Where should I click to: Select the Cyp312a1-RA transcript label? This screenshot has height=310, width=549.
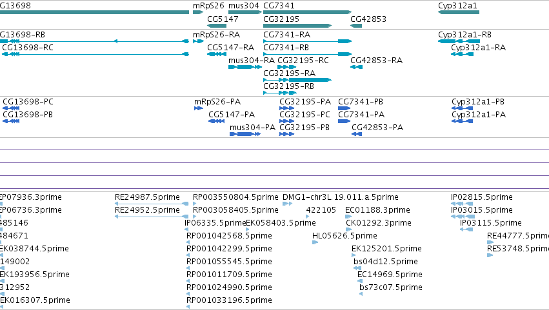click(x=478, y=48)
